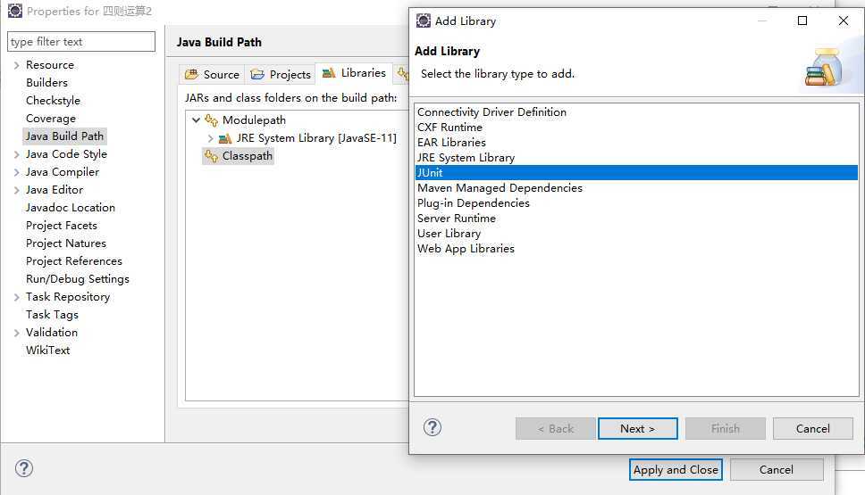Click Apply and Close button
This screenshot has height=495, width=865.
676,469
